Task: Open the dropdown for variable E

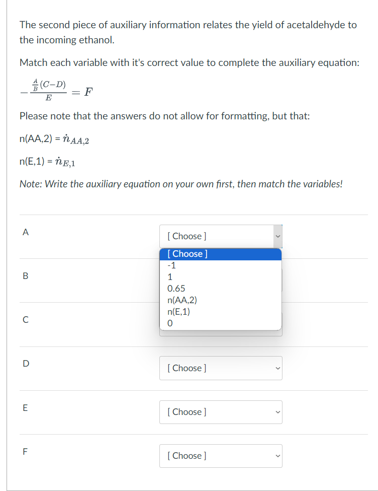Action: [221, 411]
